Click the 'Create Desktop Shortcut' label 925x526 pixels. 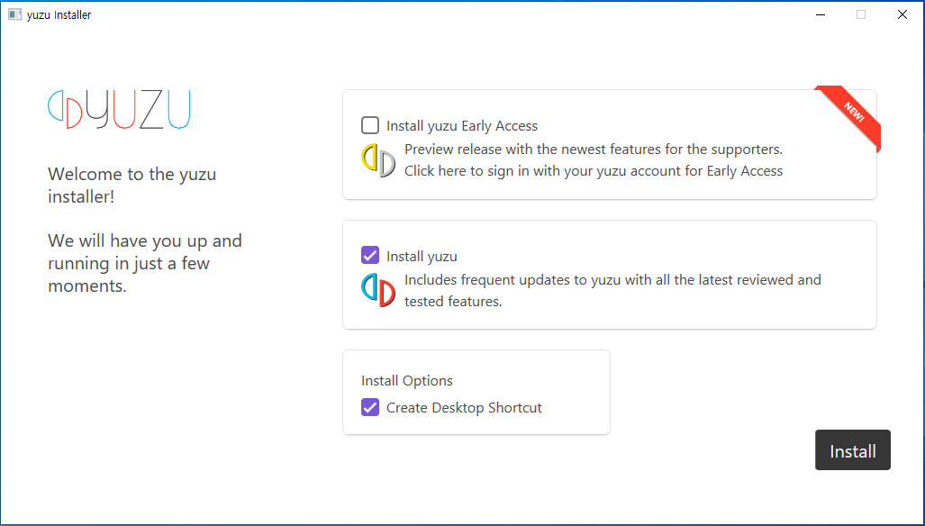coord(464,407)
